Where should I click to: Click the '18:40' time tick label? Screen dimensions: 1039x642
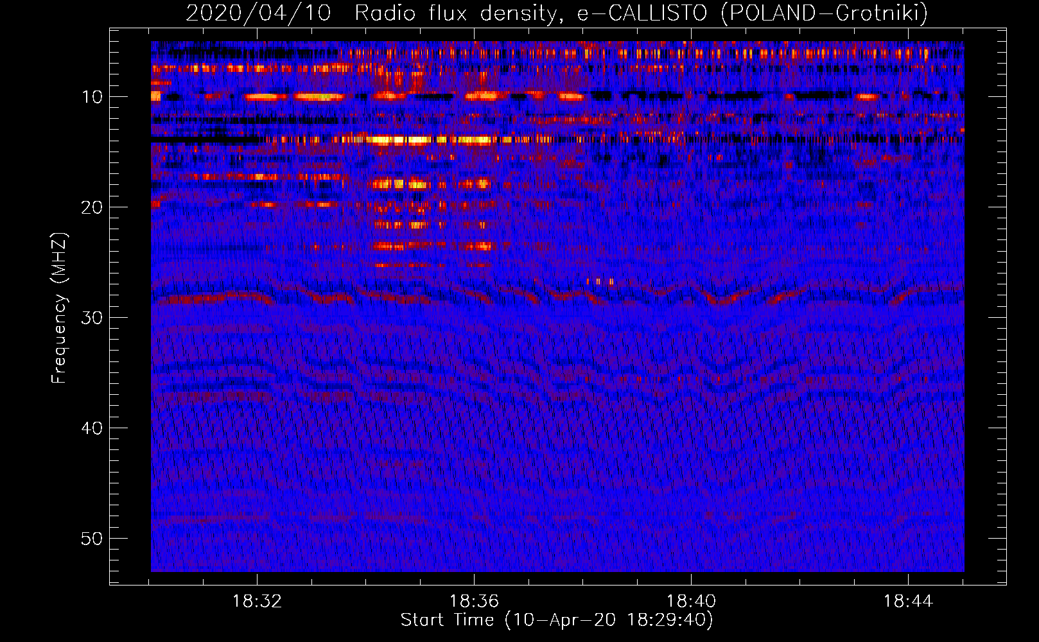click(691, 602)
